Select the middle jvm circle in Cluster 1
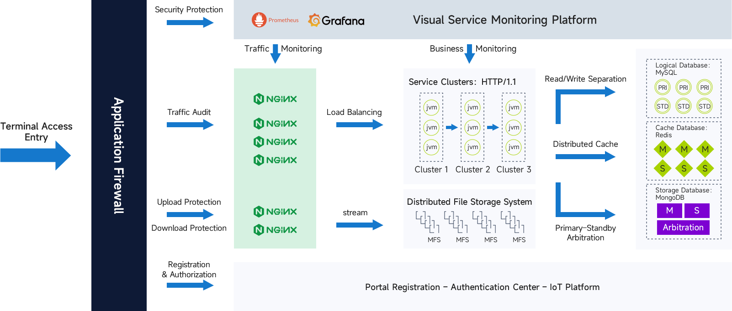Viewport: 732px width, 311px height. (431, 127)
